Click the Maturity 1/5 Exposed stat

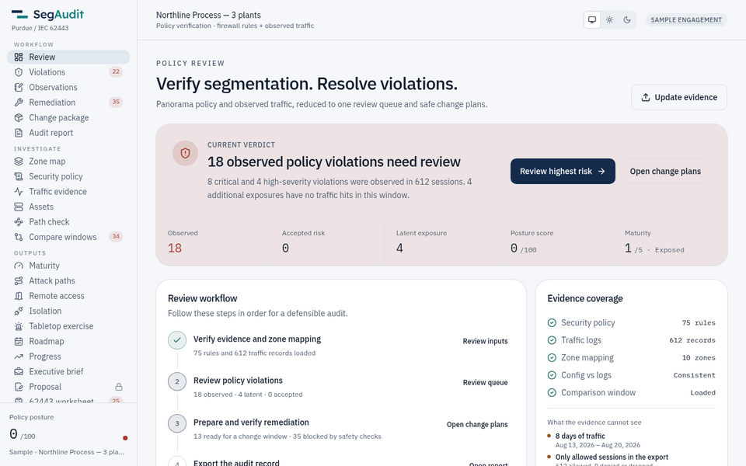point(670,242)
